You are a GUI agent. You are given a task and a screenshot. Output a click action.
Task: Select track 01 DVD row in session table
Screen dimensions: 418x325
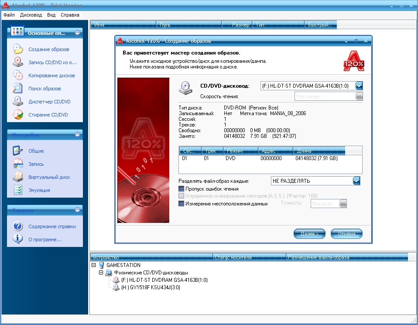pyautogui.click(x=270, y=158)
